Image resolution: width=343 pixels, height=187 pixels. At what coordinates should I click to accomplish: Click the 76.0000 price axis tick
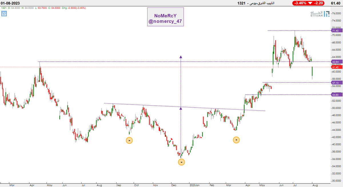337,13
